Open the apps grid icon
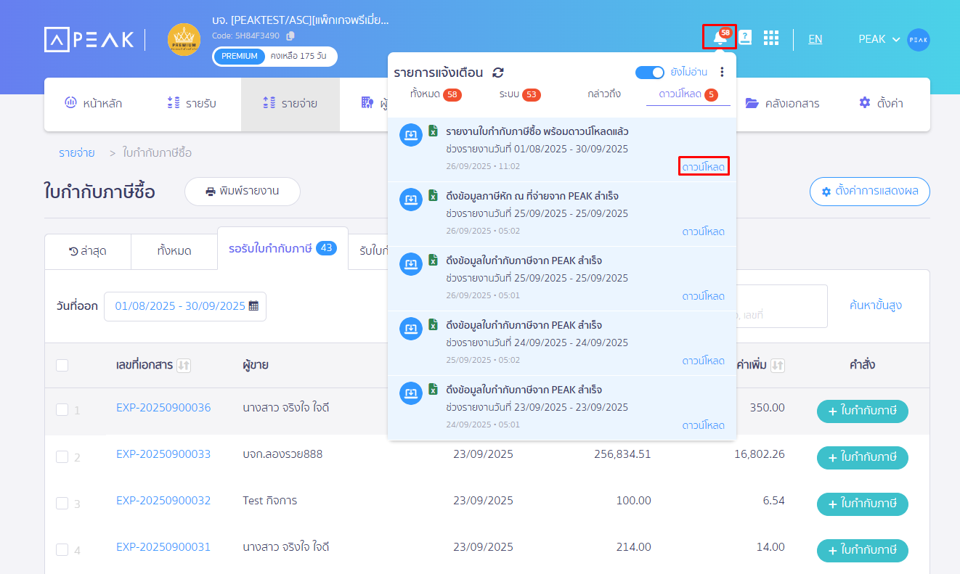 tap(770, 38)
